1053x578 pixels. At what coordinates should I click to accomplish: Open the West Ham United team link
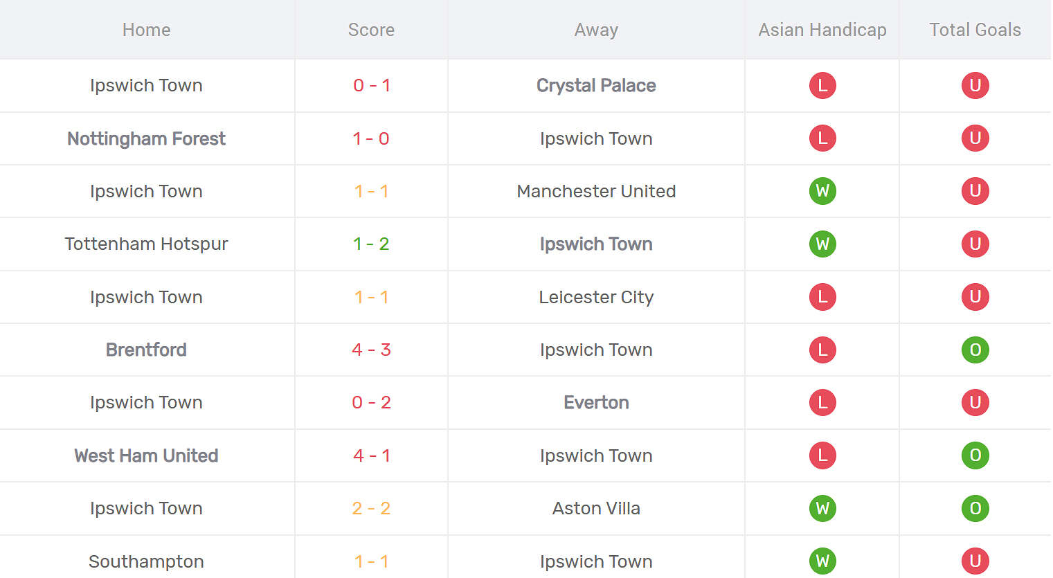(146, 455)
